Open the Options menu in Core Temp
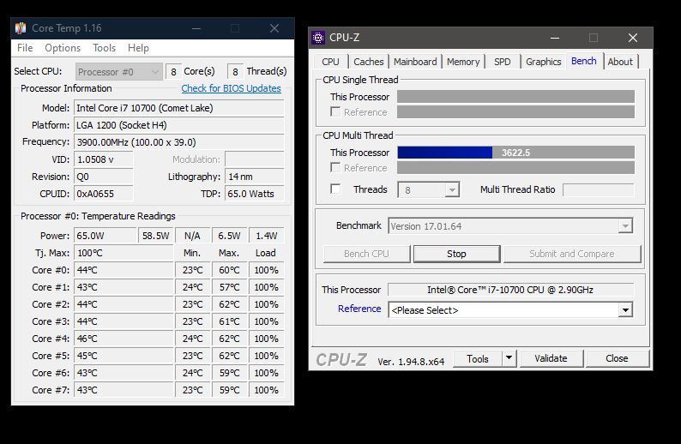This screenshot has width=681, height=444. [x=63, y=48]
